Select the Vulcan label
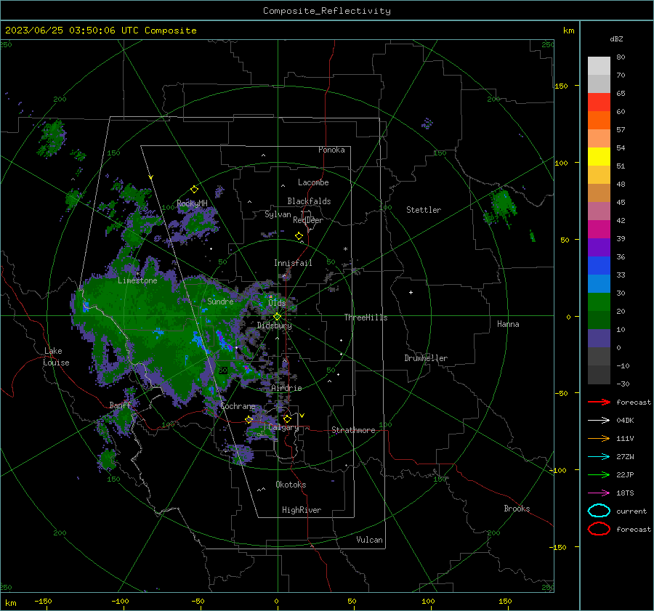This screenshot has height=611, width=654. (x=369, y=540)
